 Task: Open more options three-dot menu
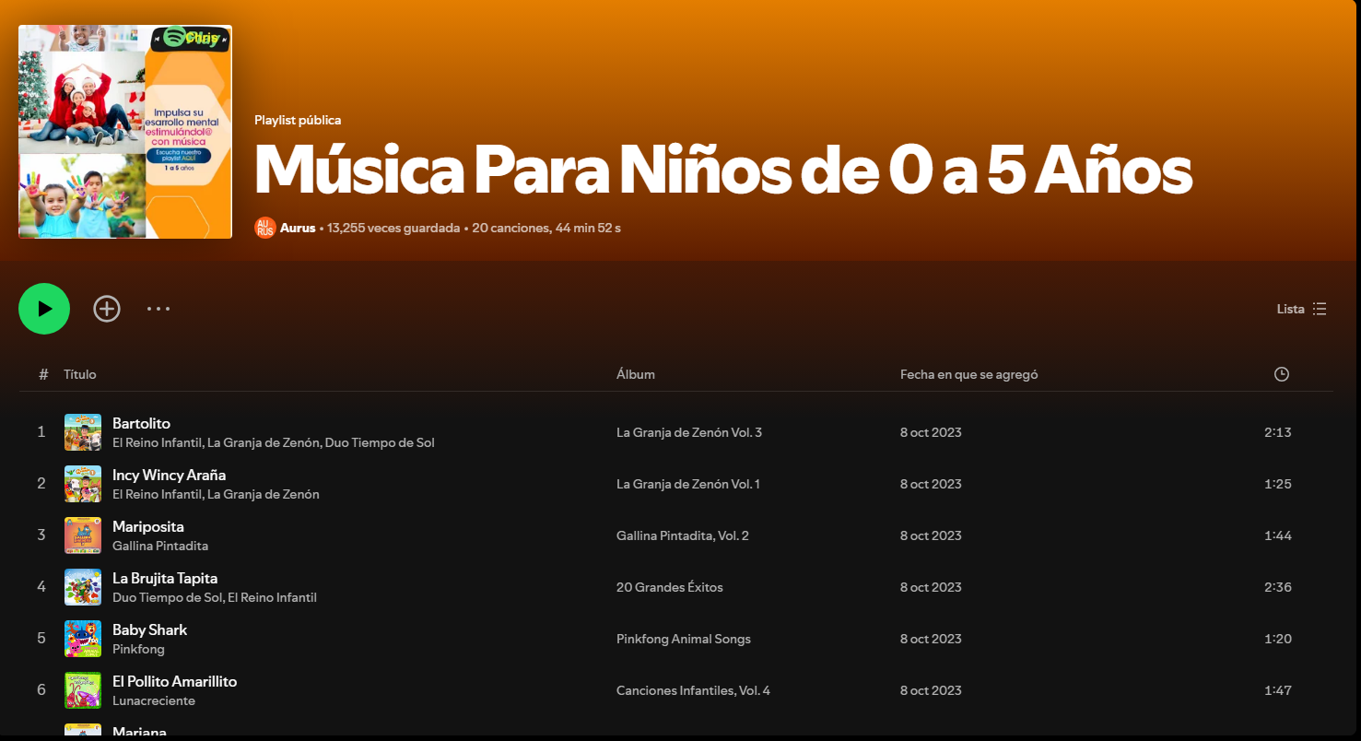(x=158, y=309)
